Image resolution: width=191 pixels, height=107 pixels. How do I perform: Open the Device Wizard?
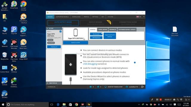(x=95, y=23)
